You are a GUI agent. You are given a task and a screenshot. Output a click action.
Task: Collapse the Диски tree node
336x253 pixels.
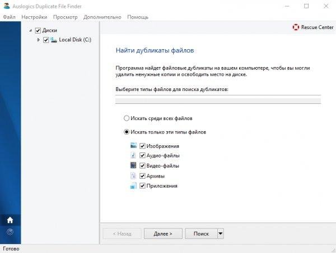click(30, 31)
